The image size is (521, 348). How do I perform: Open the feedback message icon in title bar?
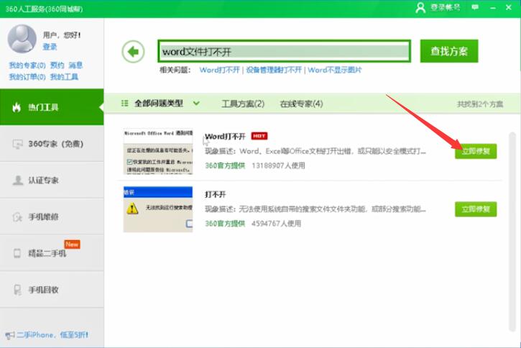(x=475, y=7)
